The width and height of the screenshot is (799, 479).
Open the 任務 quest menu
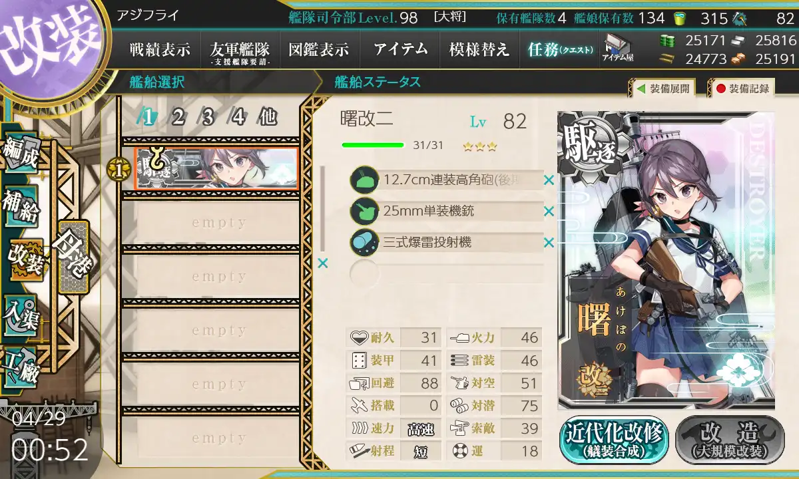pyautogui.click(x=560, y=49)
